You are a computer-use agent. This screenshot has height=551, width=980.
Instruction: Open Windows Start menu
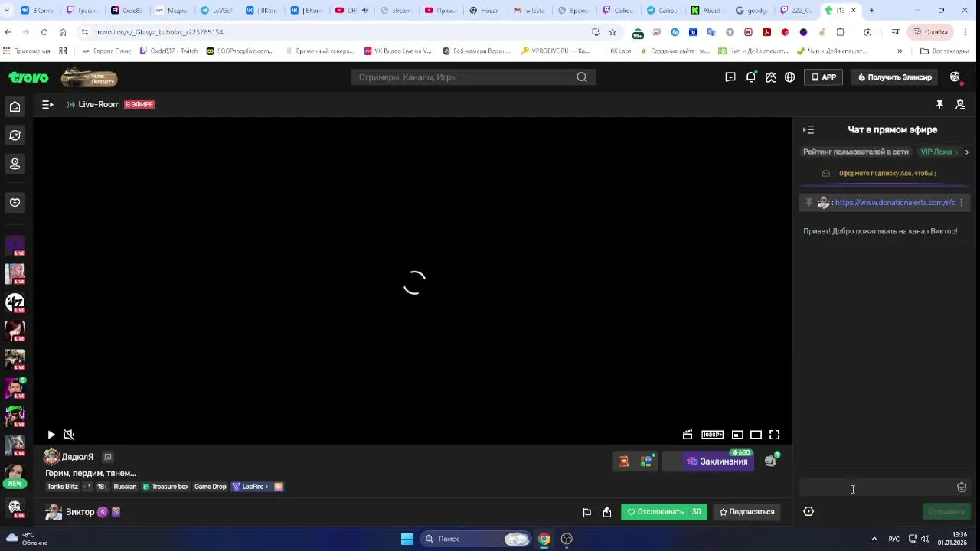407,539
